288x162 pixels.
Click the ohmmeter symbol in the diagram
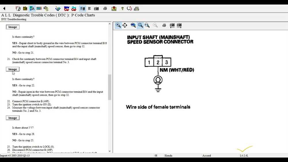coord(158,80)
